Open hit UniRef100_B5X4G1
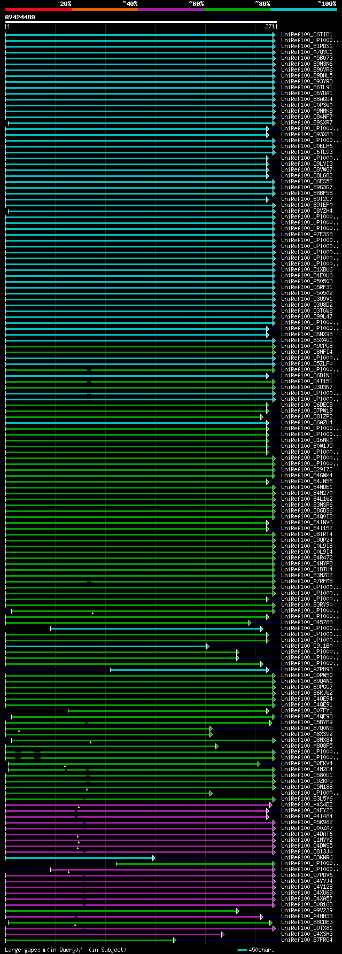342x954 pixels. tap(307, 340)
